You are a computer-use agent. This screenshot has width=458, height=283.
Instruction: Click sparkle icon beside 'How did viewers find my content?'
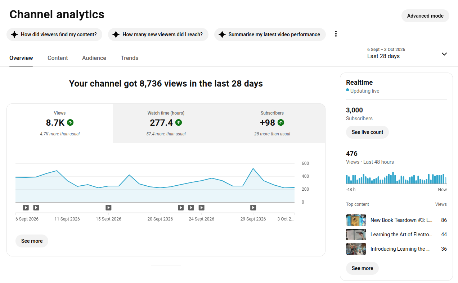(14, 34)
